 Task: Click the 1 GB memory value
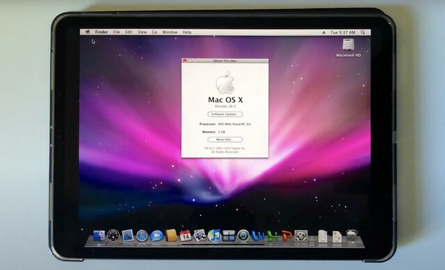[222, 132]
